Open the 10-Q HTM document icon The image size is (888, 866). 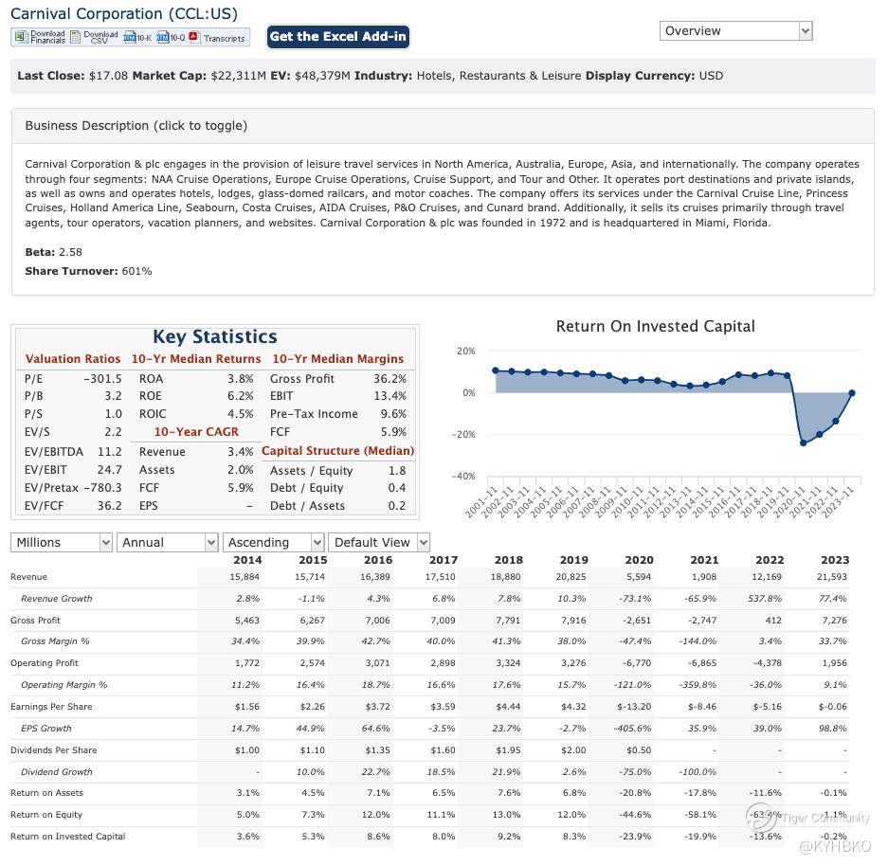(x=163, y=37)
